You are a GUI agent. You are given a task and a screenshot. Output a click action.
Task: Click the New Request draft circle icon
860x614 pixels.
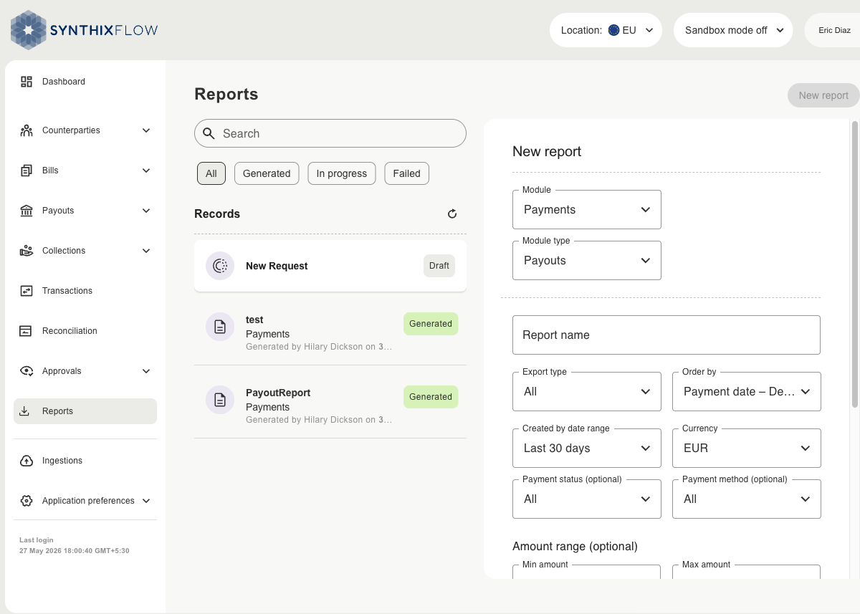coord(220,266)
